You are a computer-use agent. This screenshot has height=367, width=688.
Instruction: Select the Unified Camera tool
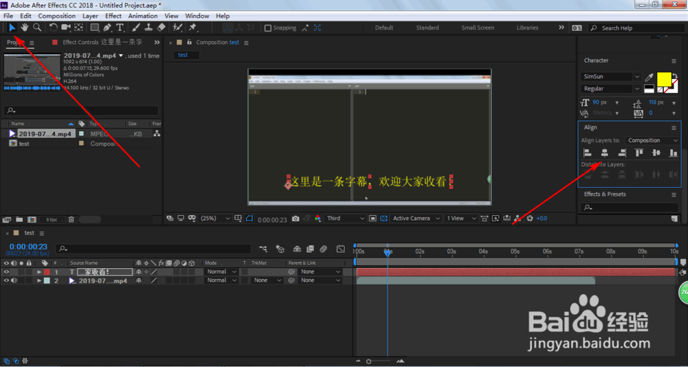pos(66,27)
